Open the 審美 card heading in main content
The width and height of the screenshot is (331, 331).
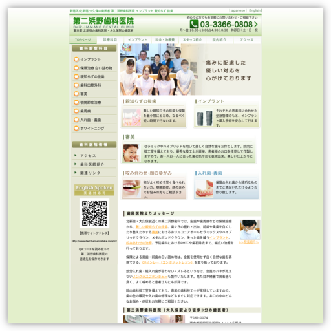click(x=130, y=137)
